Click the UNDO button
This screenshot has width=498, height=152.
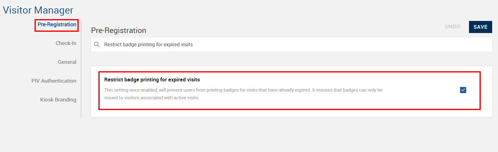pos(452,27)
